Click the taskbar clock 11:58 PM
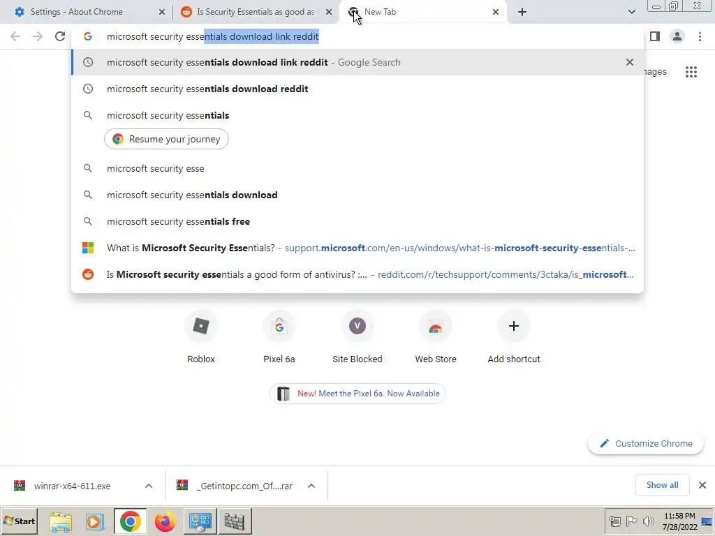This screenshot has width=715, height=536. 679,521
